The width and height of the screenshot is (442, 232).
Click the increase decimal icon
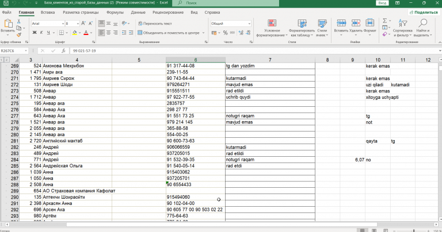241,33
